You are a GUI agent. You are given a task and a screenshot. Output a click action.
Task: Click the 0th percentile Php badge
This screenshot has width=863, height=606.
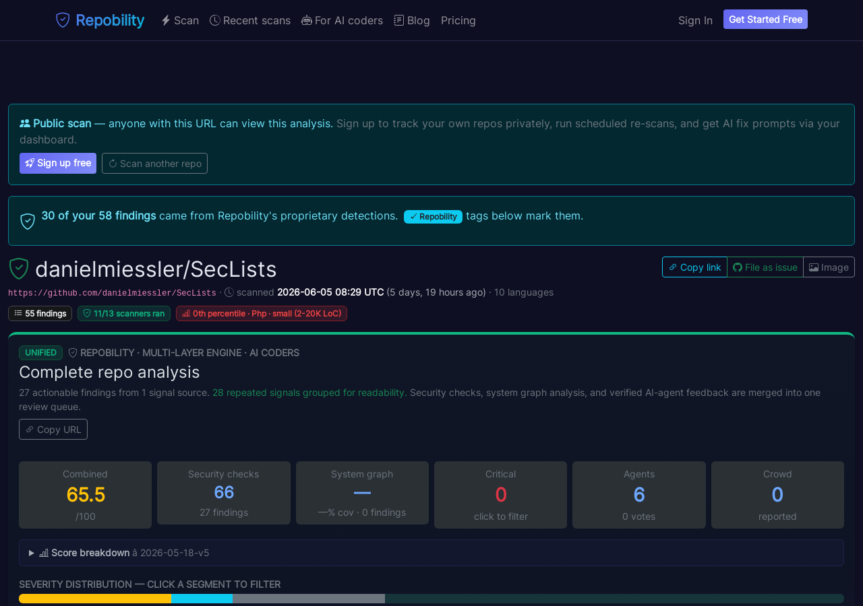click(262, 313)
